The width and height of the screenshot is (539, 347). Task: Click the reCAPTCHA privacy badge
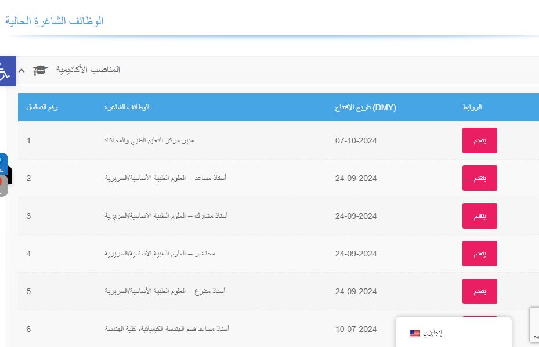point(534,325)
